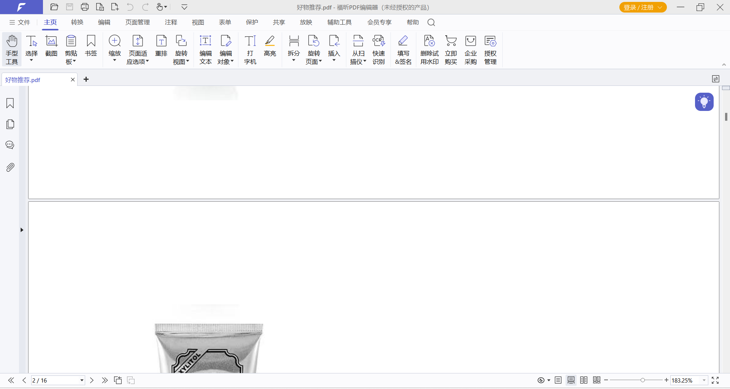The image size is (730, 389).
Task: Click the Print icon in quick access bar
Action: click(x=85, y=7)
